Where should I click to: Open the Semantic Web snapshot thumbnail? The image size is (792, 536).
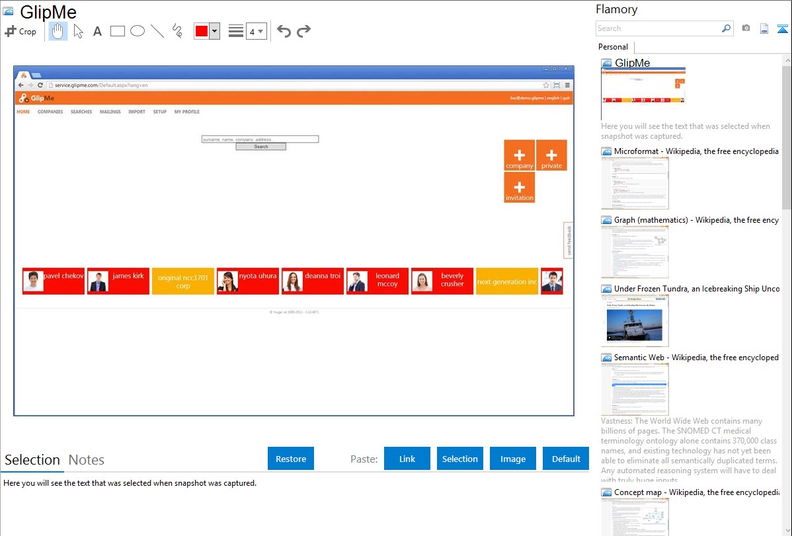click(635, 389)
